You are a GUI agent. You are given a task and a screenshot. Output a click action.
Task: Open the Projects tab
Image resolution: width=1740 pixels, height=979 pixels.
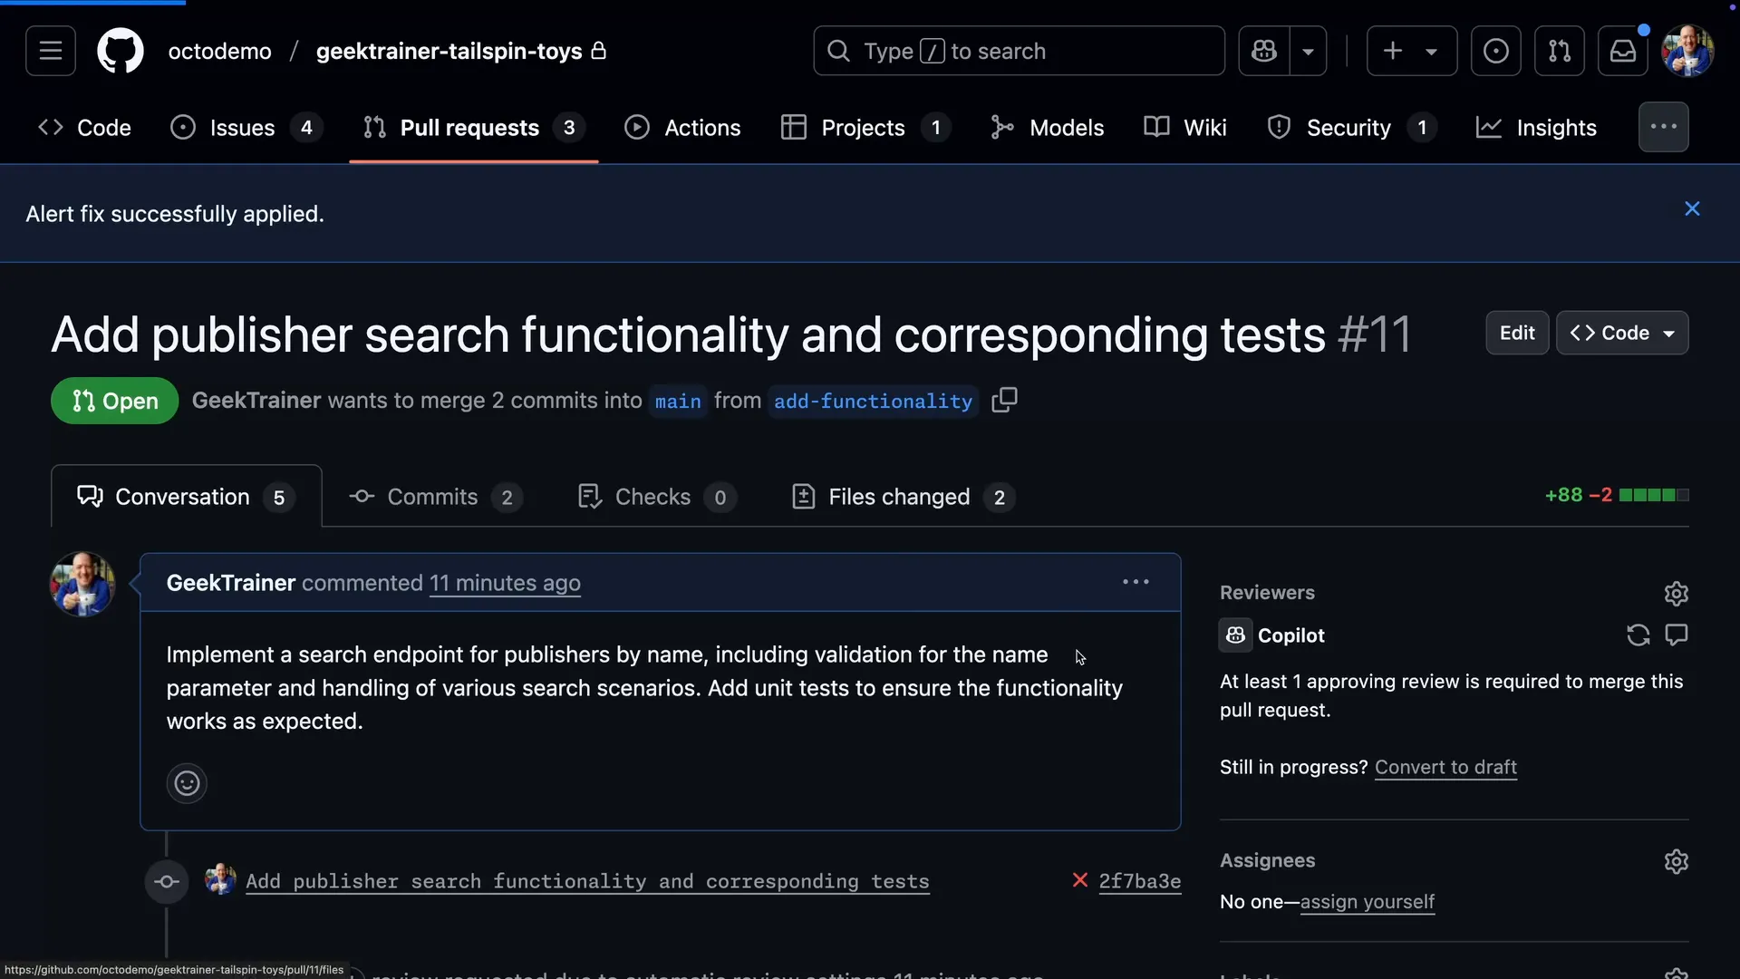(x=865, y=128)
